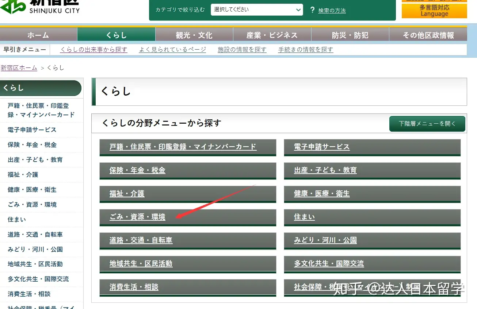The image size is (477, 309).
Task: Click the 新宿区ホーム breadcrumb link
Action: coord(19,68)
